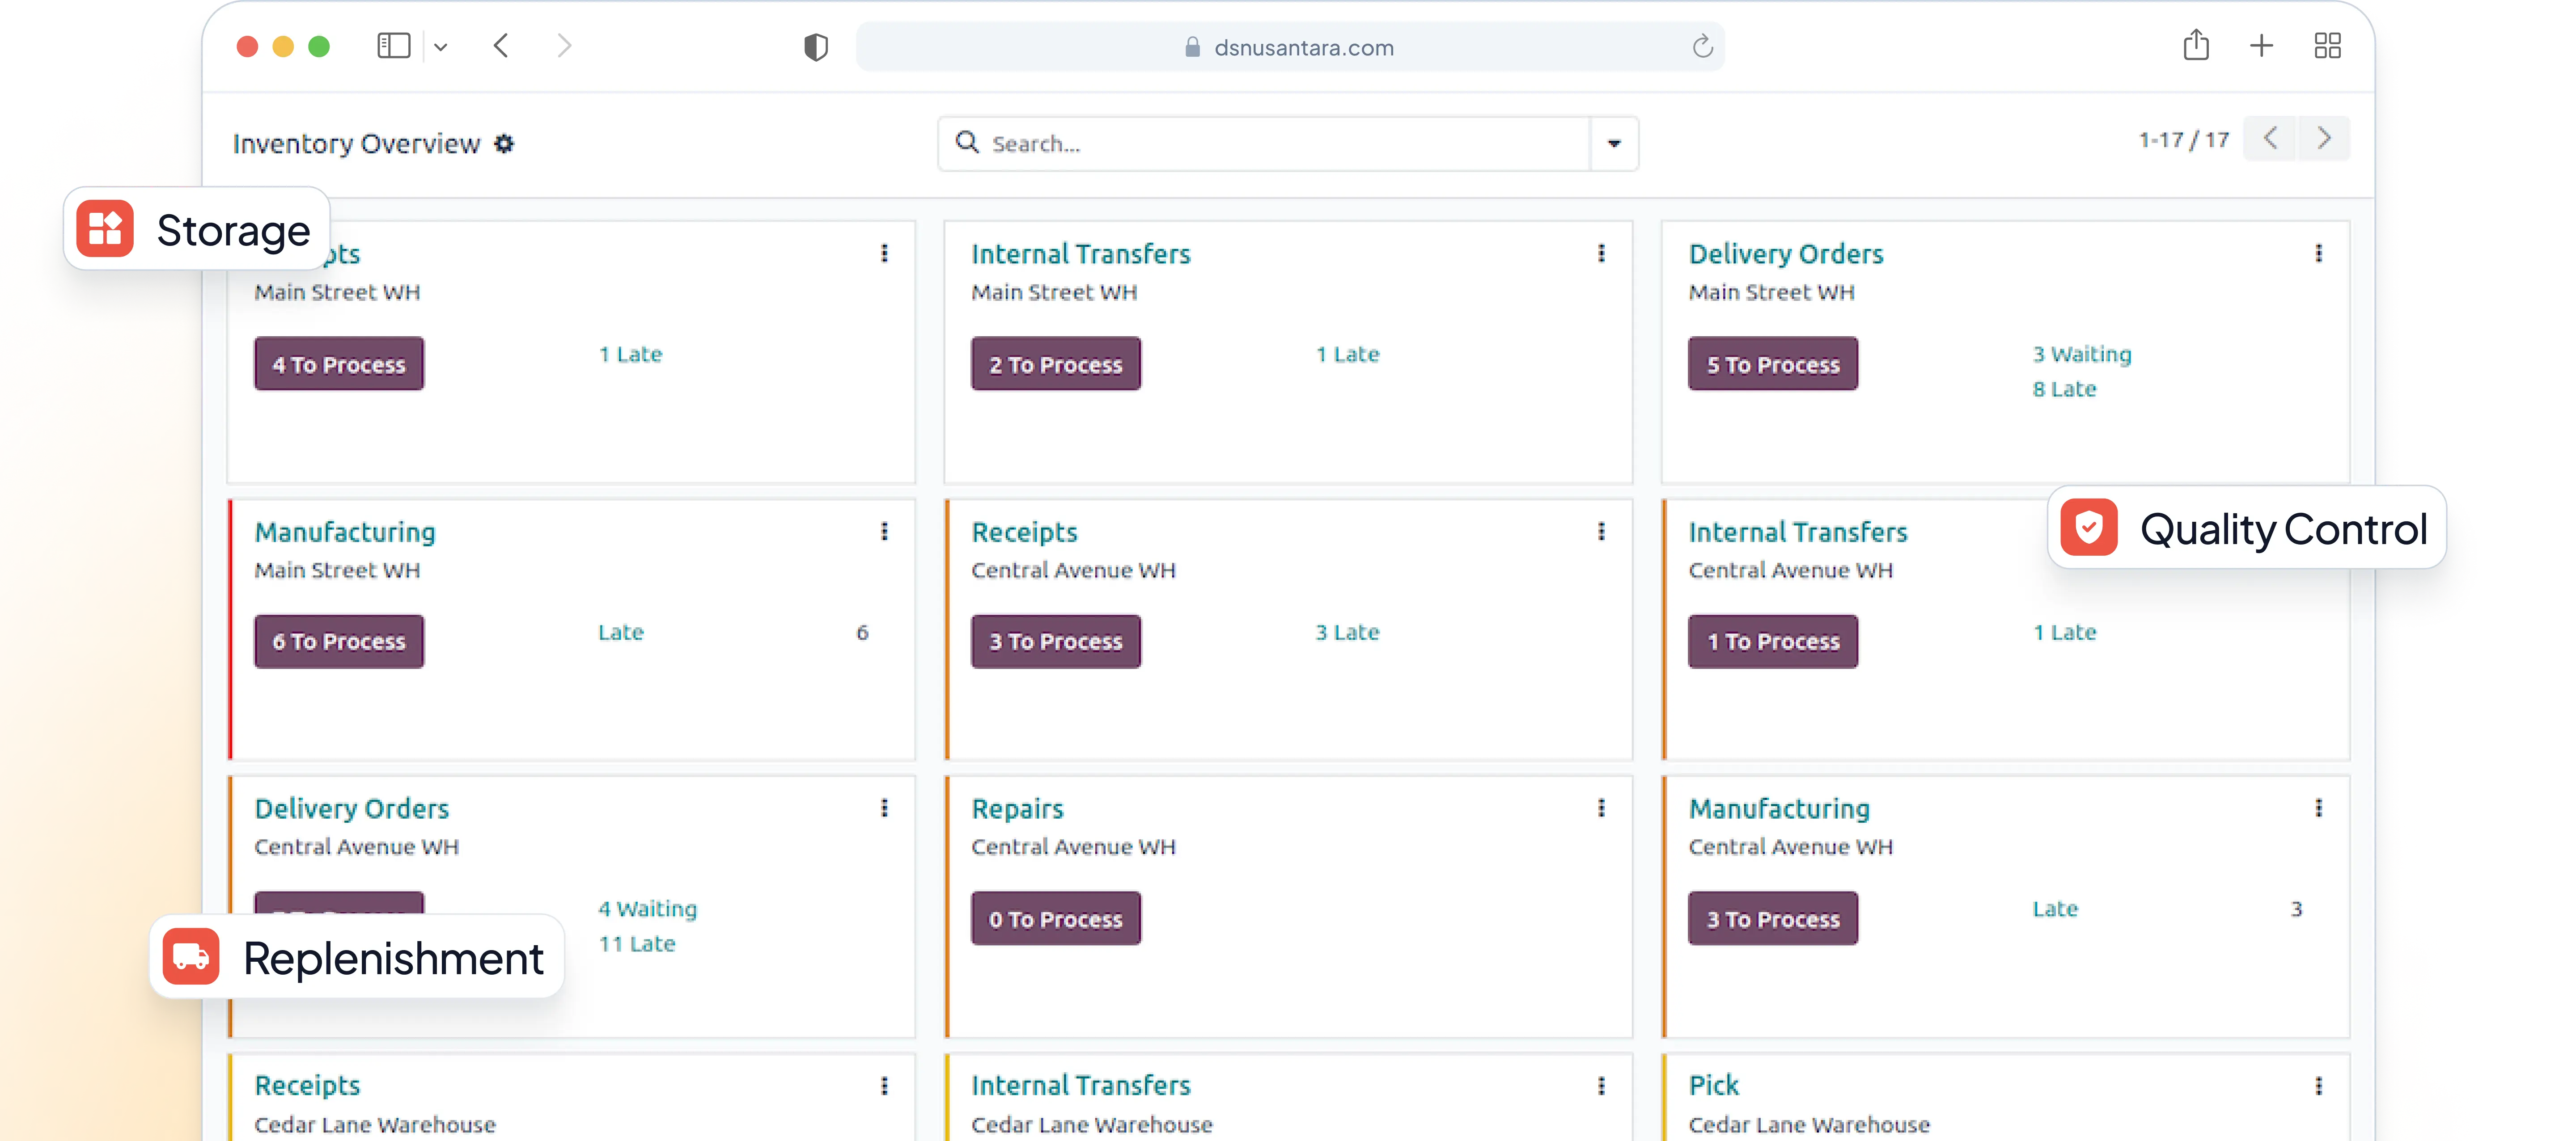This screenshot has height=1141, width=2576.
Task: Reload the page with the refresh icon
Action: point(1702,47)
